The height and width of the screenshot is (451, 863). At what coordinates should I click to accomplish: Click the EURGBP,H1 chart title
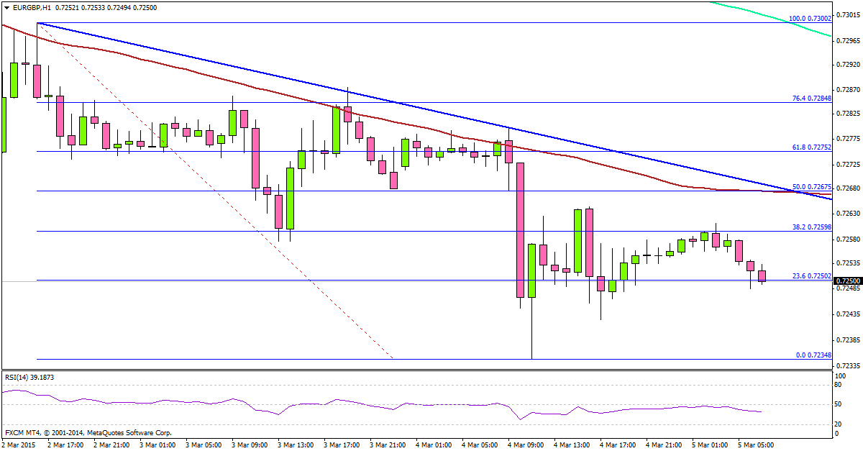pos(29,6)
